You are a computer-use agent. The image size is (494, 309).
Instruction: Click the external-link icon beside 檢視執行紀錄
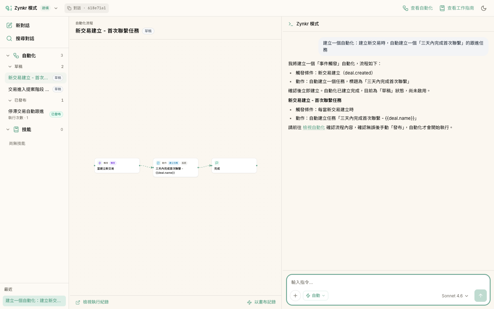[78, 302]
